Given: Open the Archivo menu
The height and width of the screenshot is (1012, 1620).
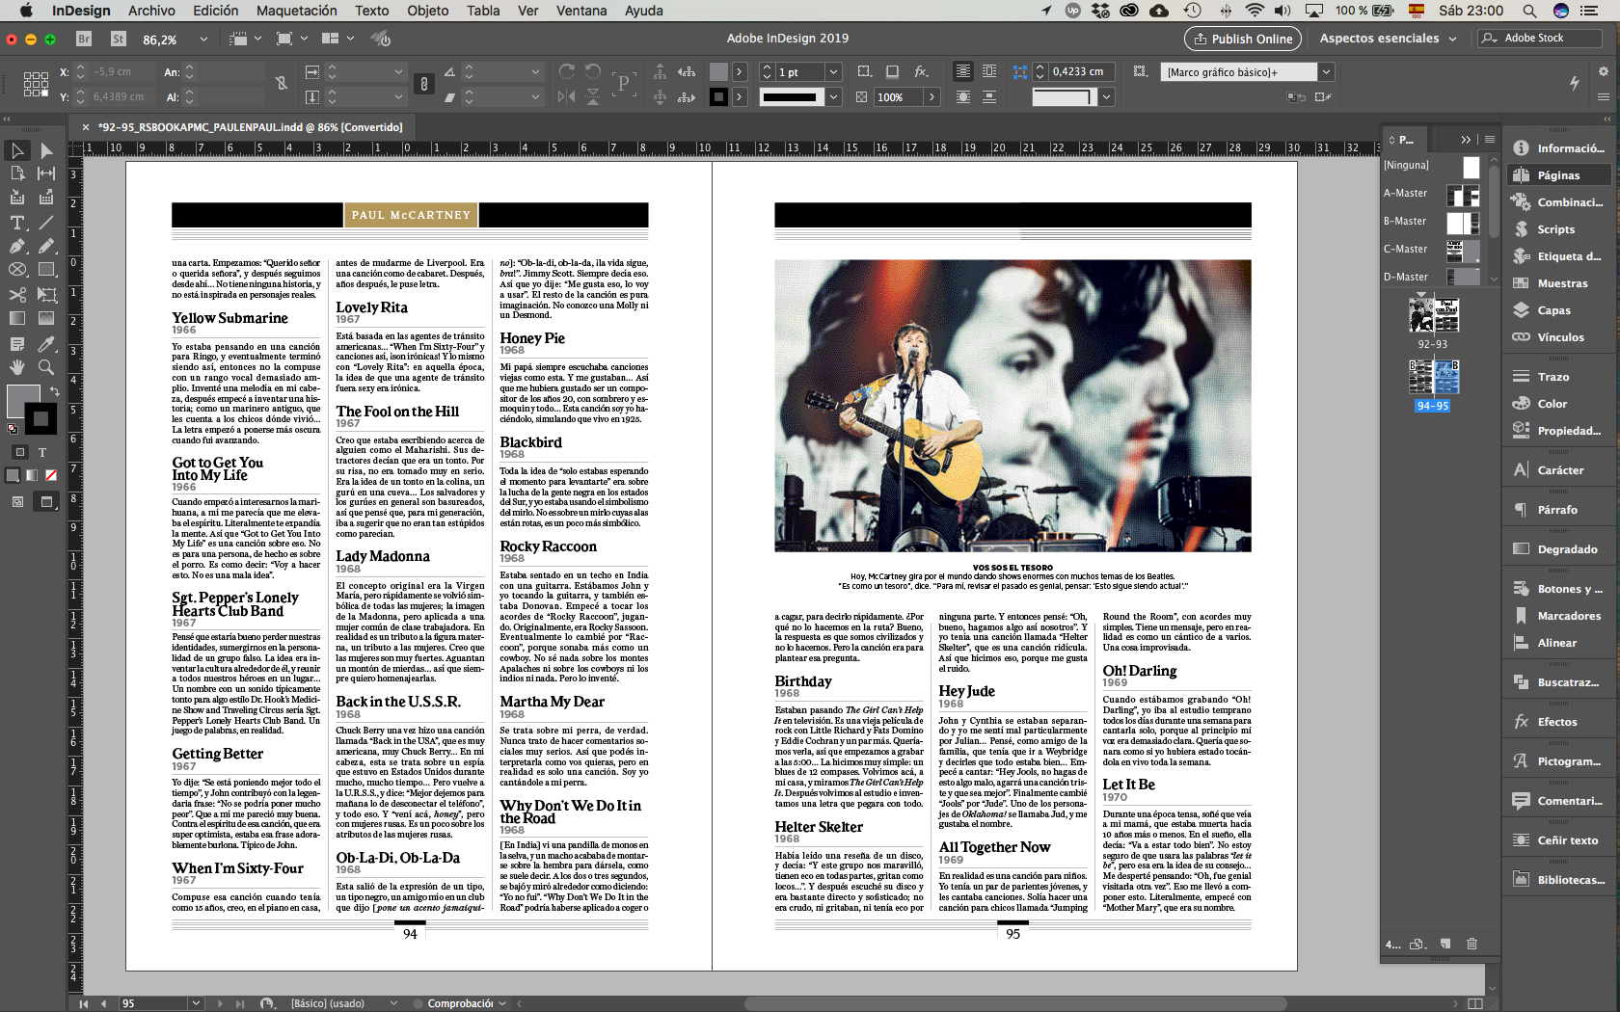Looking at the screenshot, I should [x=151, y=11].
